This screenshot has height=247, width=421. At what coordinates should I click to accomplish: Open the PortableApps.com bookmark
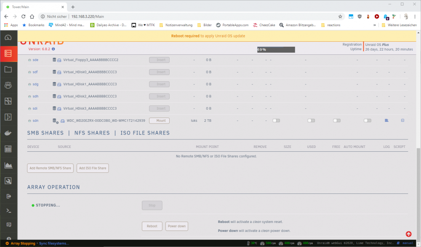pyautogui.click(x=232, y=25)
